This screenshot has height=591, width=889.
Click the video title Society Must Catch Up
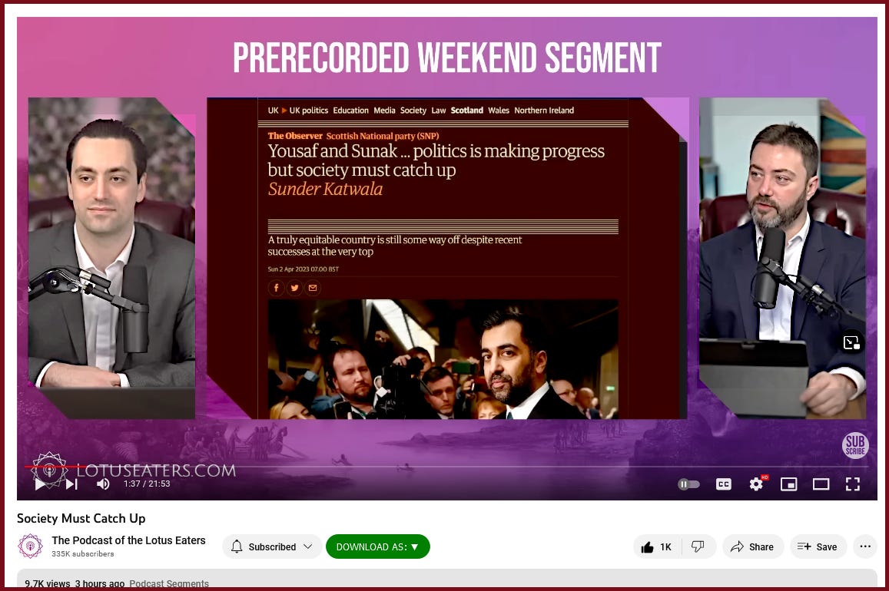[81, 519]
